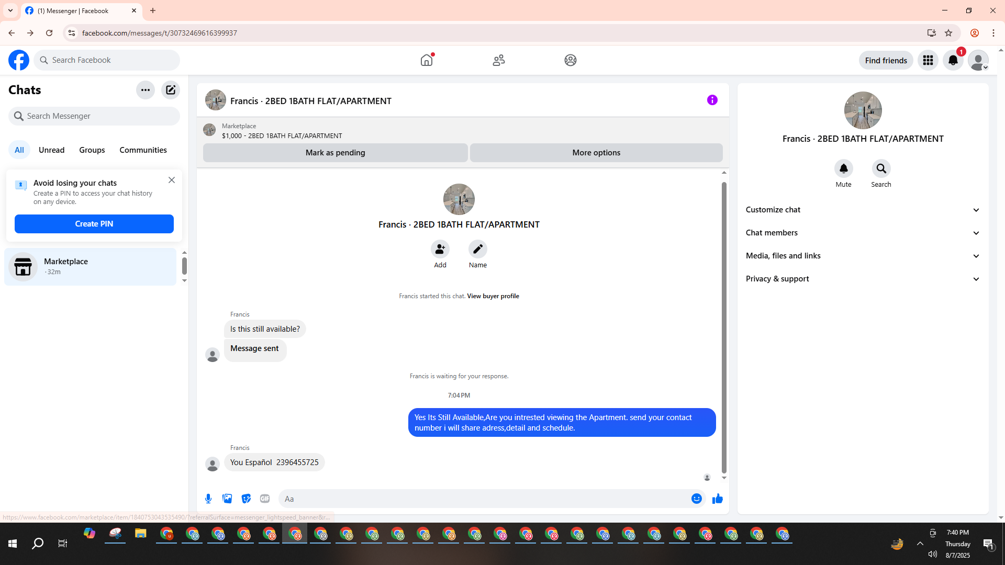Viewport: 1005px width, 565px height.
Task: Open conversation information icon
Action: [x=712, y=100]
